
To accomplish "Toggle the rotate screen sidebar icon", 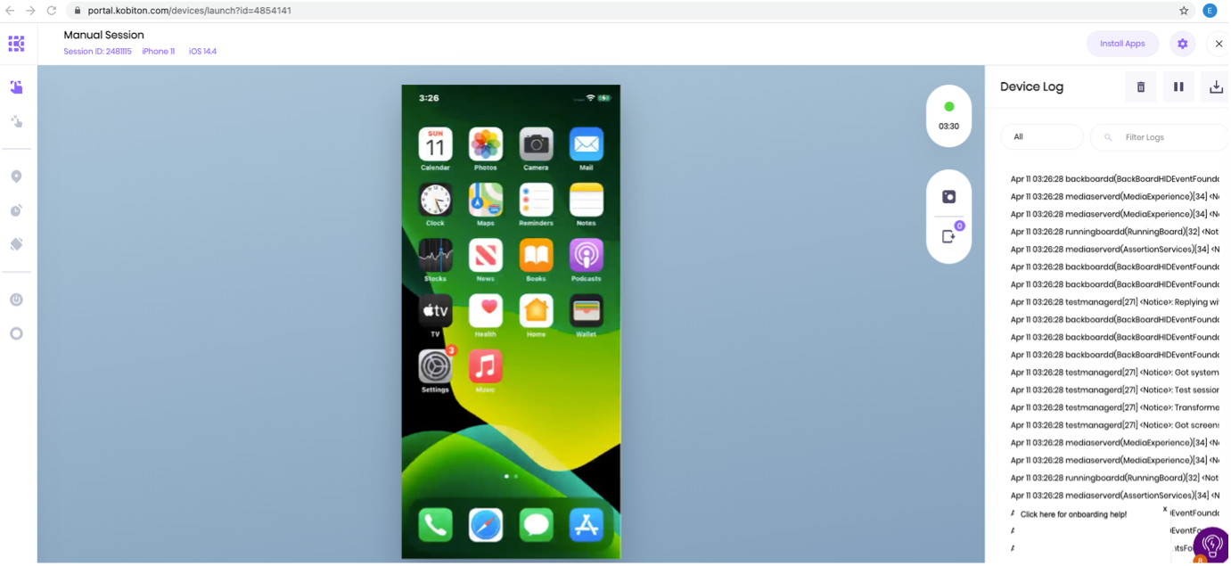I will pyautogui.click(x=16, y=244).
